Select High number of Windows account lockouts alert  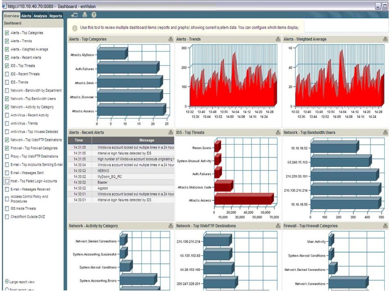click(121, 159)
